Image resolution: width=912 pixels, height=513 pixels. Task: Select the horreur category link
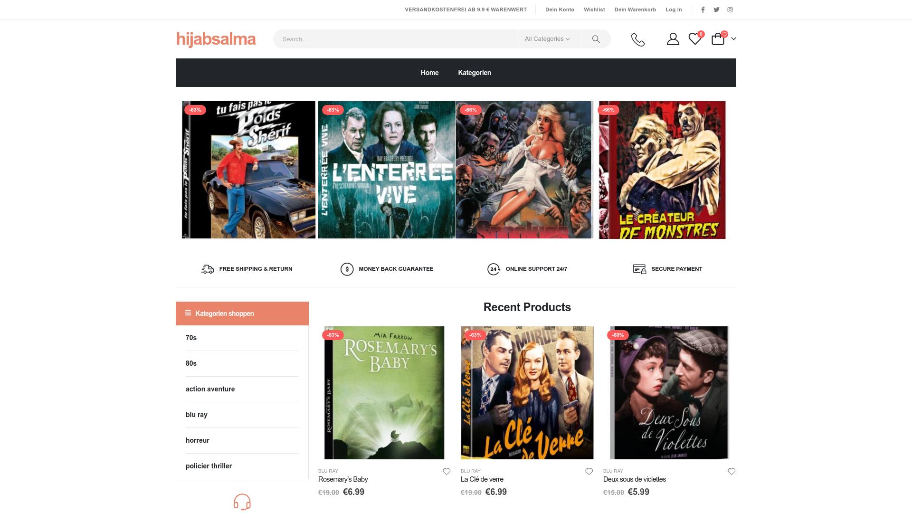(x=198, y=440)
